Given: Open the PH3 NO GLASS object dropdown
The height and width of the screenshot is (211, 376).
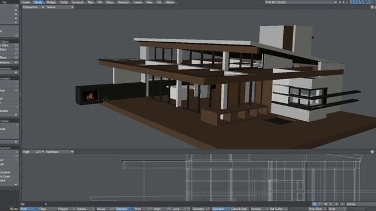Looking at the screenshot, I should tap(301, 2).
